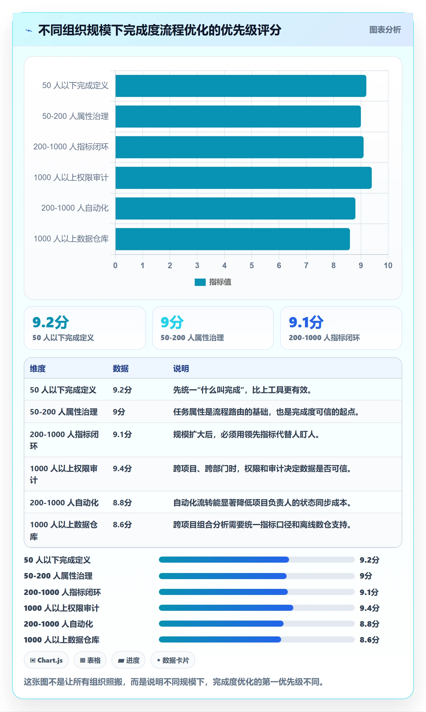Click the 说明 column header
The width and height of the screenshot is (426, 712).
click(181, 368)
